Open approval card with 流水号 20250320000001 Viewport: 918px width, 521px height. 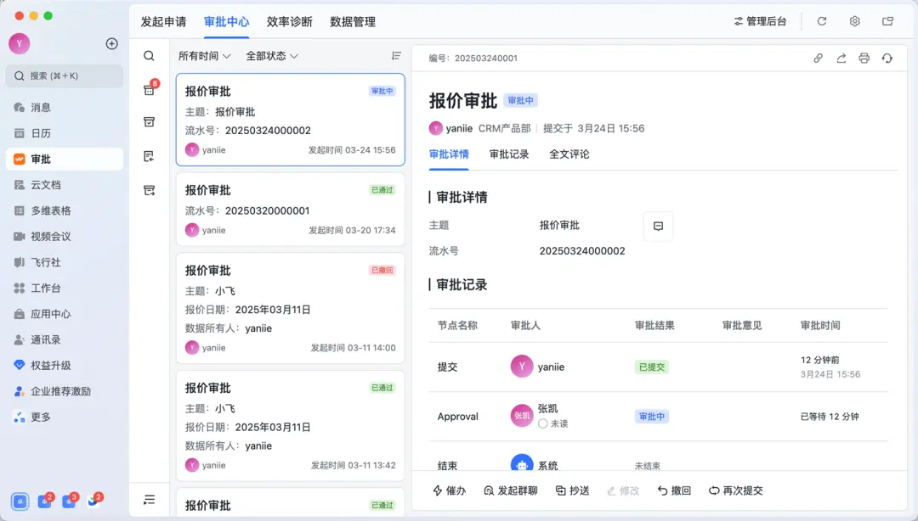[x=291, y=210]
